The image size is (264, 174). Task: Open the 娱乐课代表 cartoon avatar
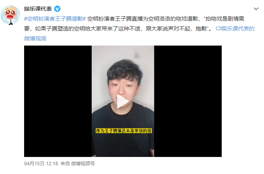(x=10, y=15)
